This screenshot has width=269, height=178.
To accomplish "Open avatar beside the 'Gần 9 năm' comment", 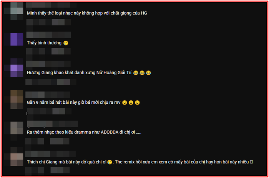I will 17,100.
